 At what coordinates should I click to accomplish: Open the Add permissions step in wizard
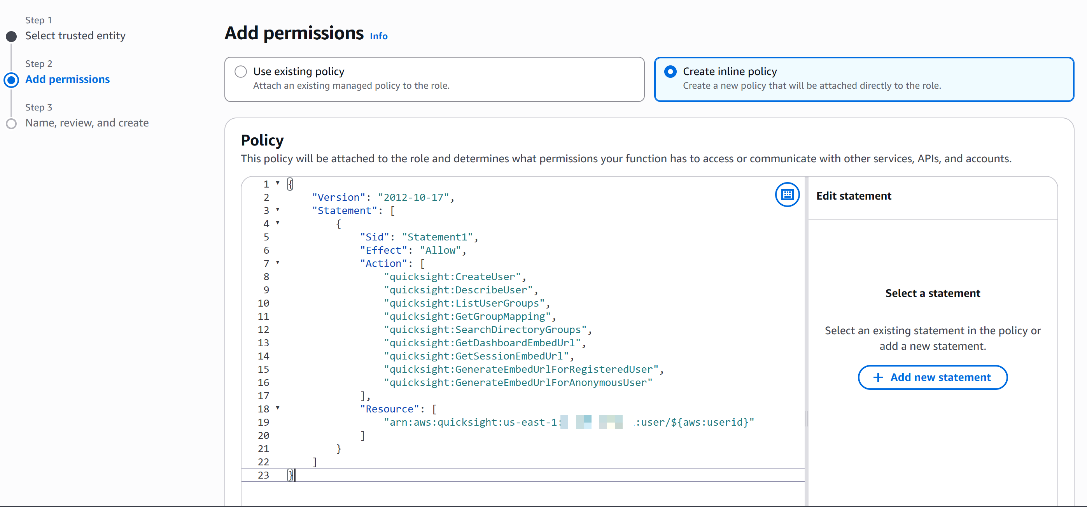click(68, 79)
